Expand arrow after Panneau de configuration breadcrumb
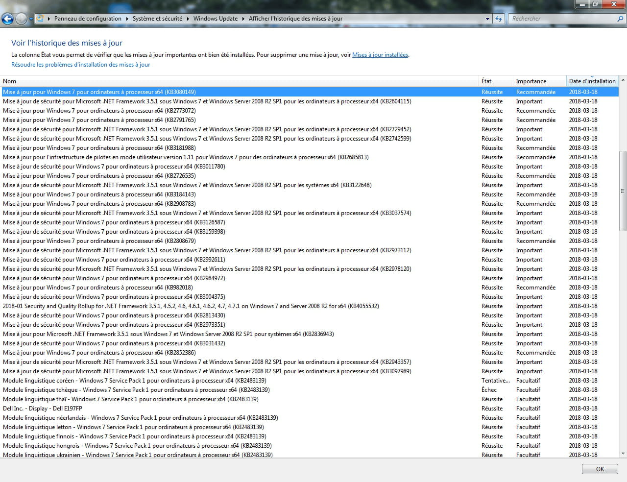 point(127,19)
